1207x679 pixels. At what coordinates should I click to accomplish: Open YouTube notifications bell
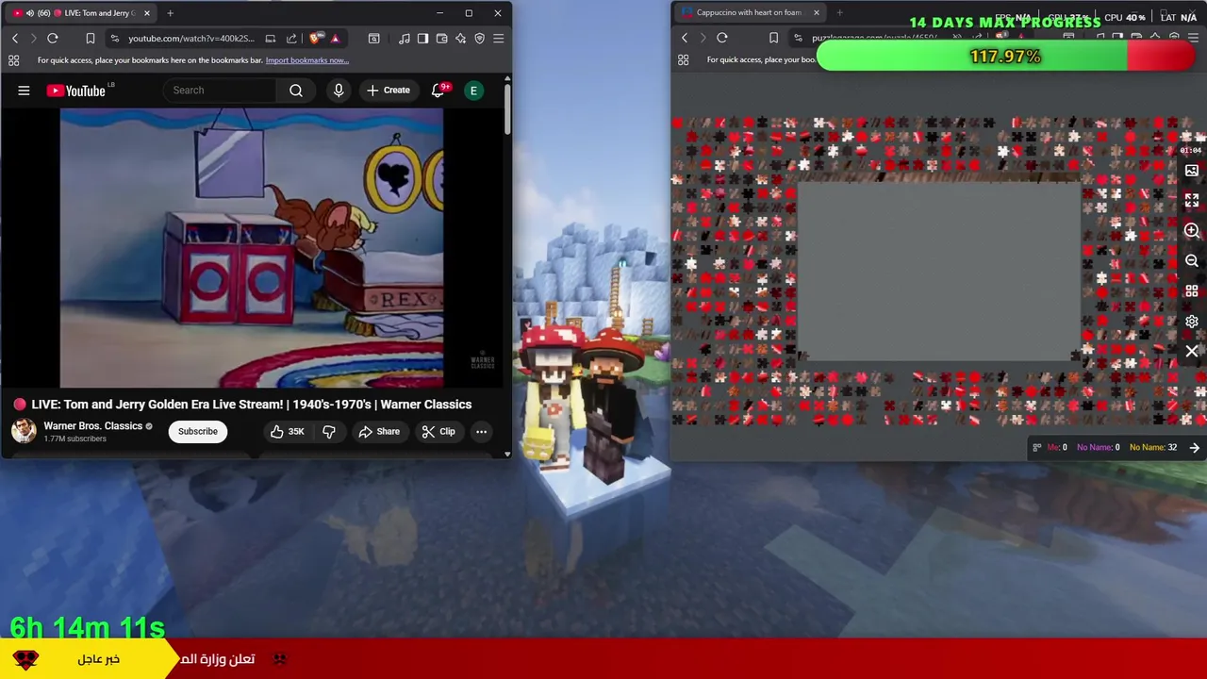(x=438, y=91)
